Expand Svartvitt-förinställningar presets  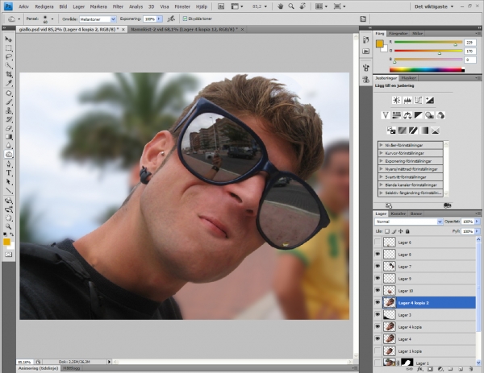pyautogui.click(x=382, y=177)
